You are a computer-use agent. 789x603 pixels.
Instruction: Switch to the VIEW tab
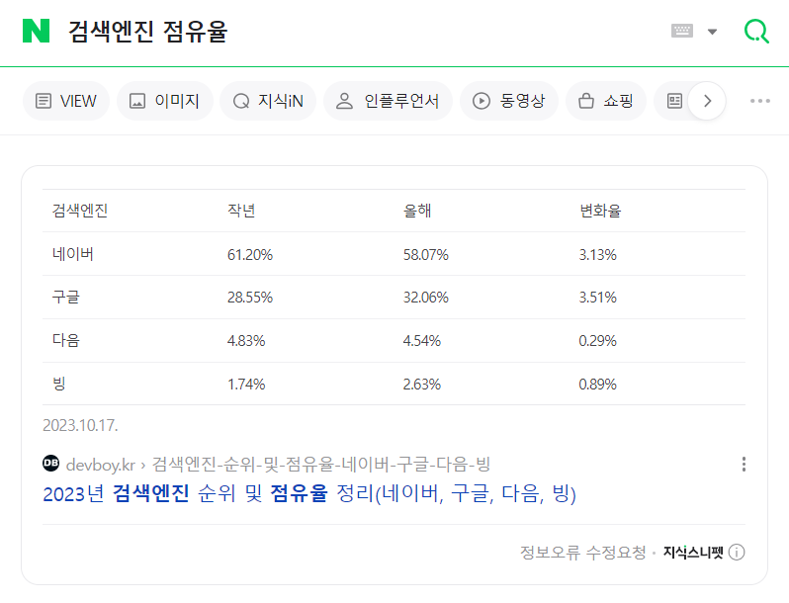[66, 101]
